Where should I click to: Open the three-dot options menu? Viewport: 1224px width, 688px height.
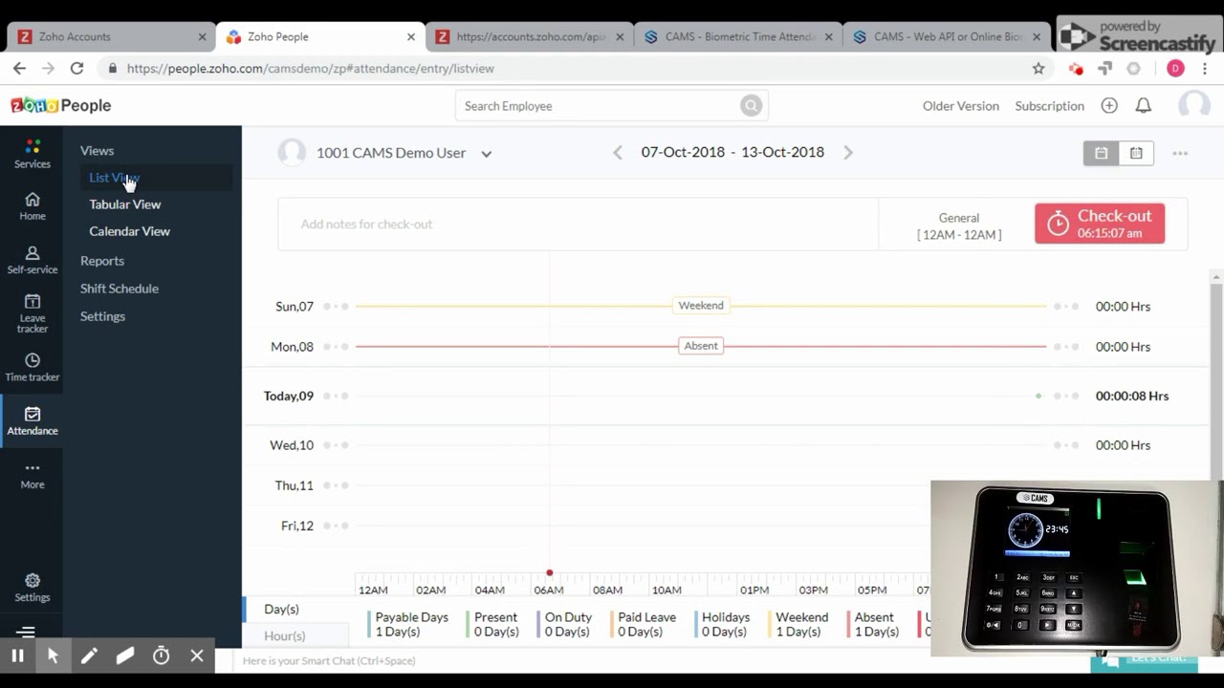[1180, 153]
